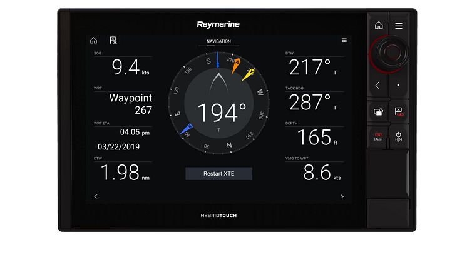The image size is (467, 262).
Task: Click the rotary knob controller
Action: click(x=389, y=54)
